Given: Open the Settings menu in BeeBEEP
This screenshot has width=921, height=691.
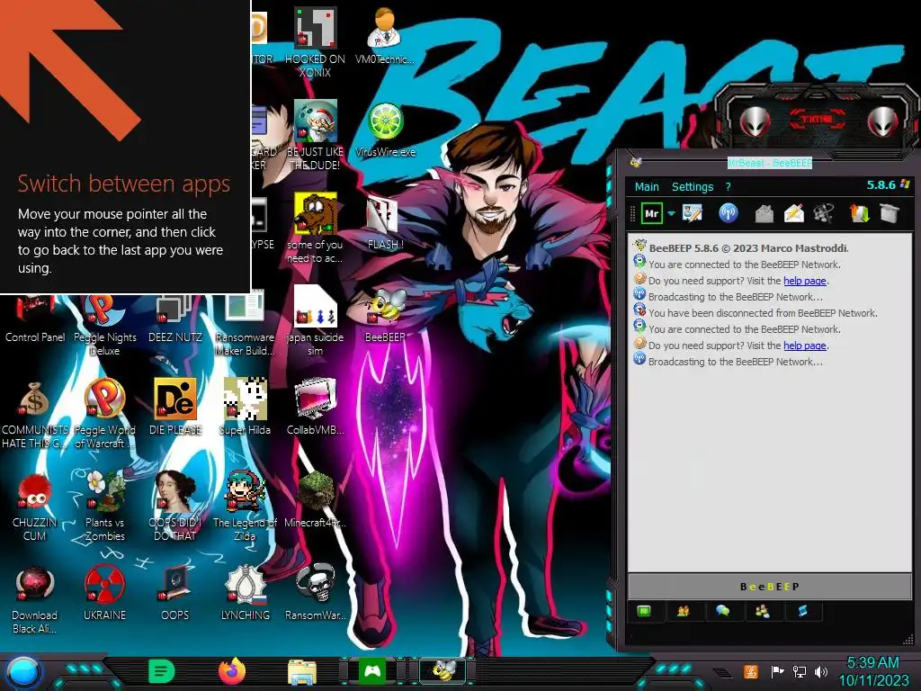Looking at the screenshot, I should 693,187.
